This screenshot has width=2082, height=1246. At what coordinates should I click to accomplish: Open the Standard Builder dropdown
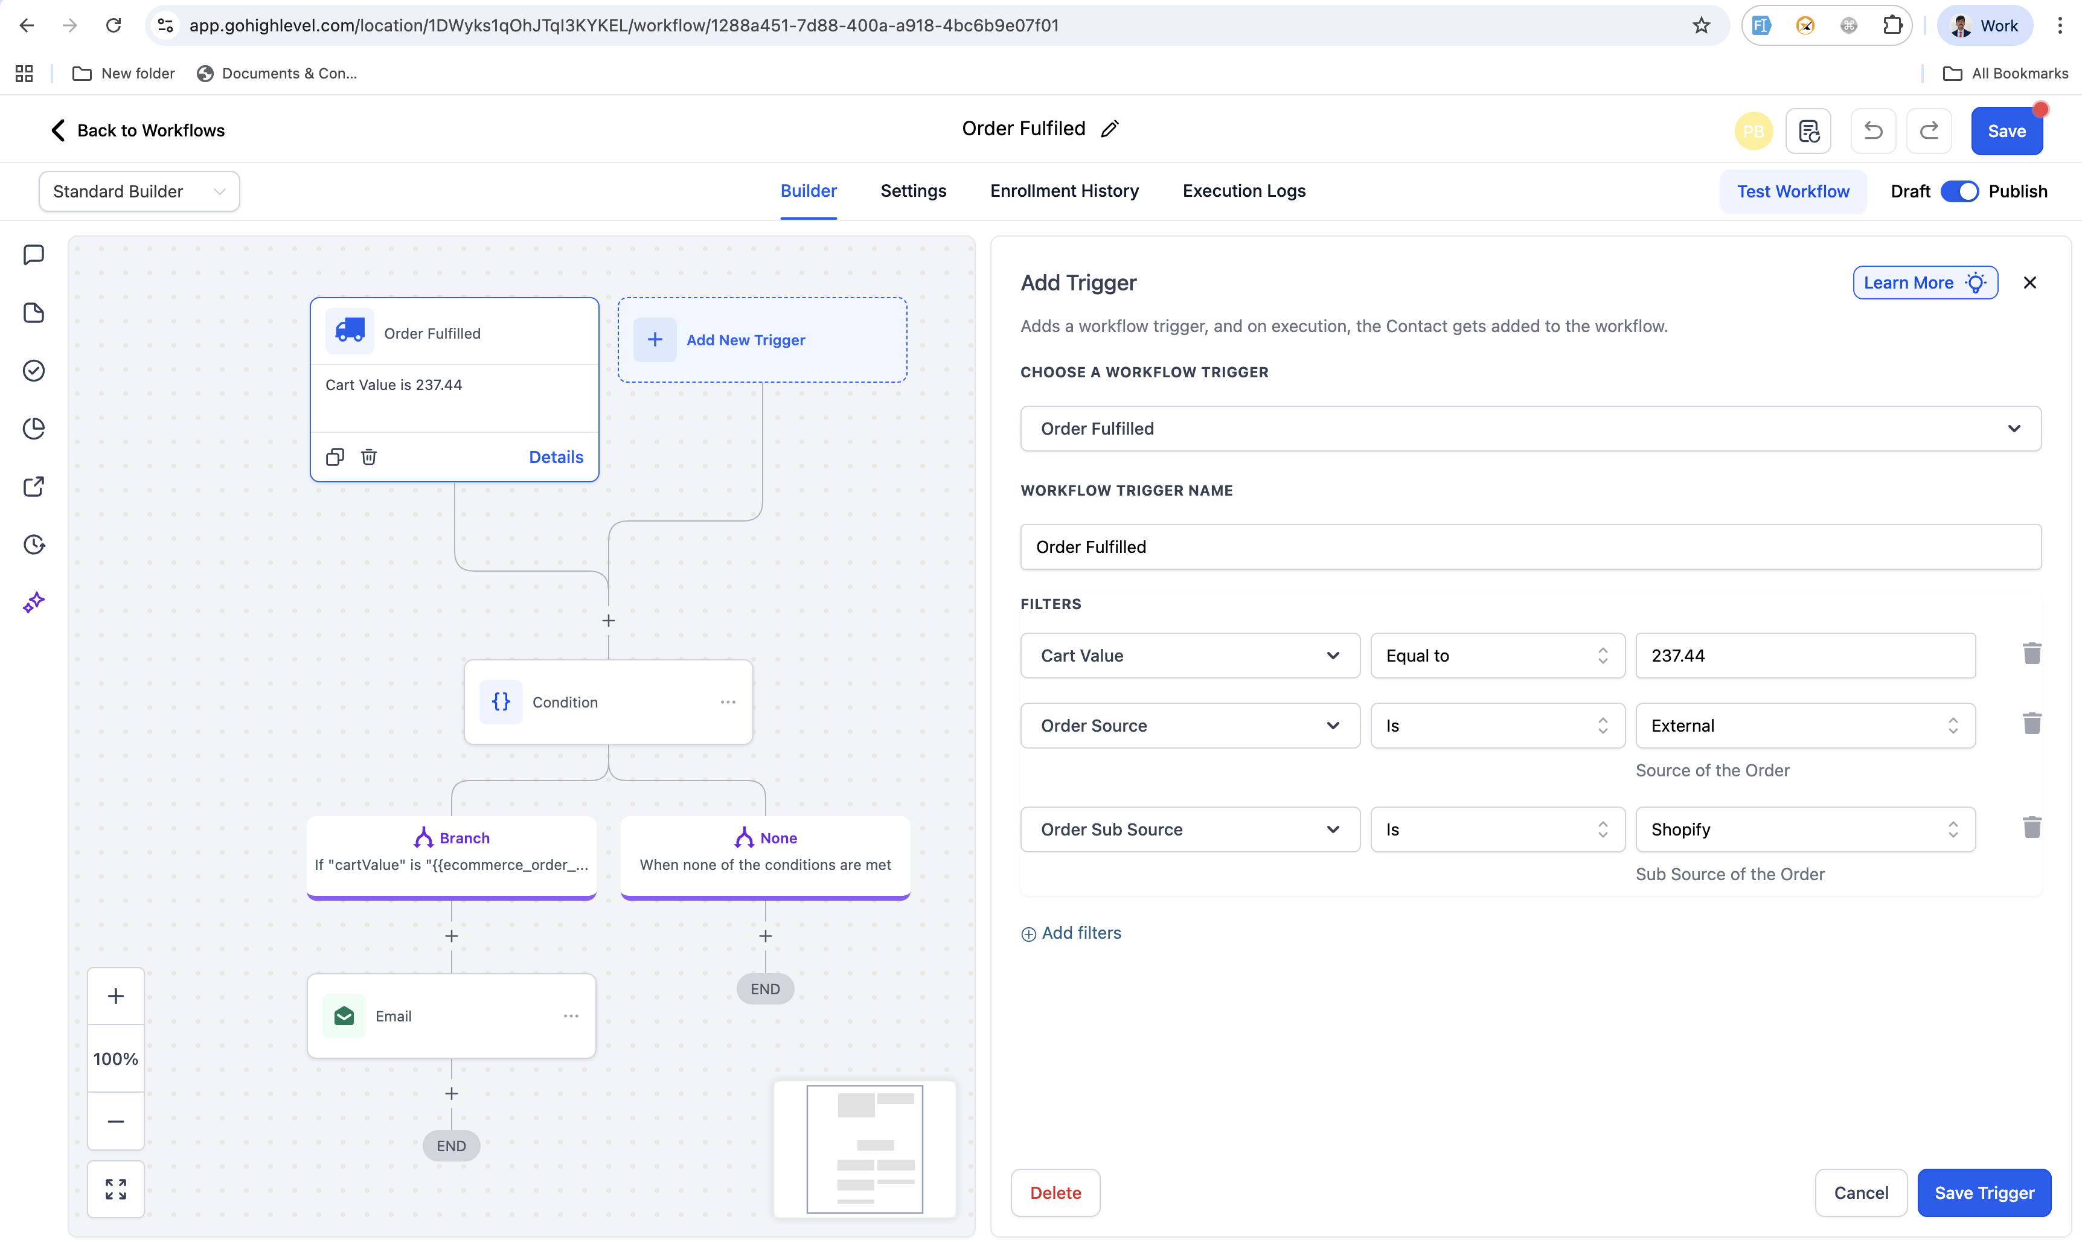pos(139,191)
